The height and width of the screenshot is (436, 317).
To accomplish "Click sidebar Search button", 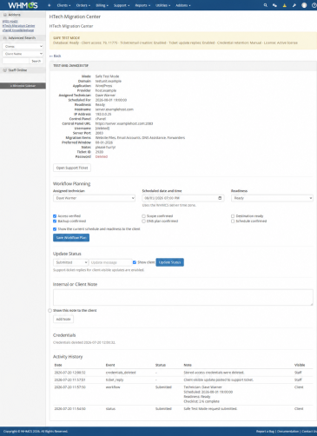I will tap(36, 61).
